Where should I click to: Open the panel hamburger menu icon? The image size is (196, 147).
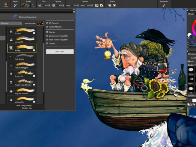74,12
